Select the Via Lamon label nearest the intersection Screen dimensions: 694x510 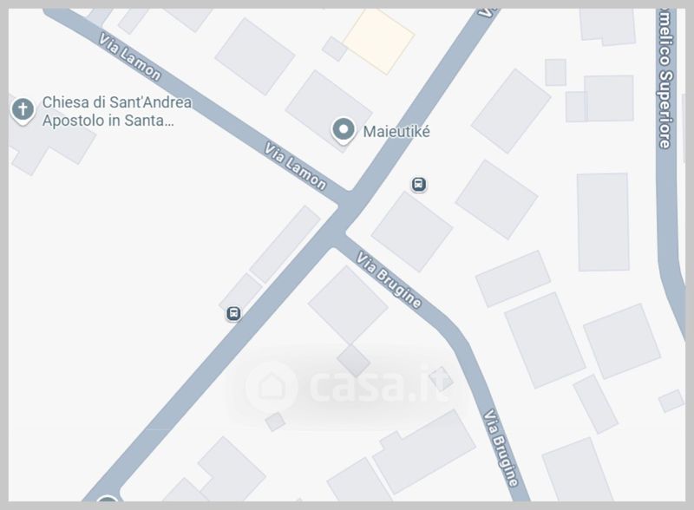(295, 166)
